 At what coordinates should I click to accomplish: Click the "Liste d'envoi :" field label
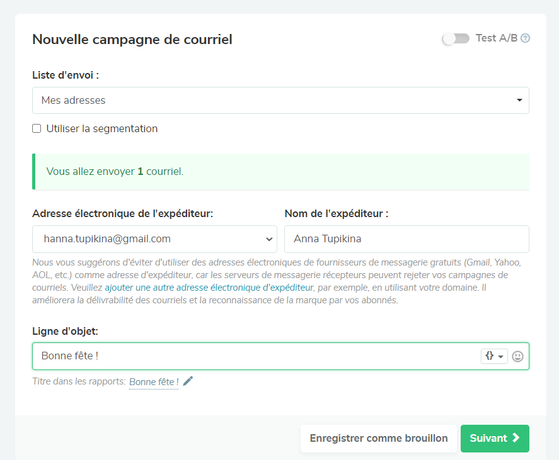pyautogui.click(x=66, y=75)
